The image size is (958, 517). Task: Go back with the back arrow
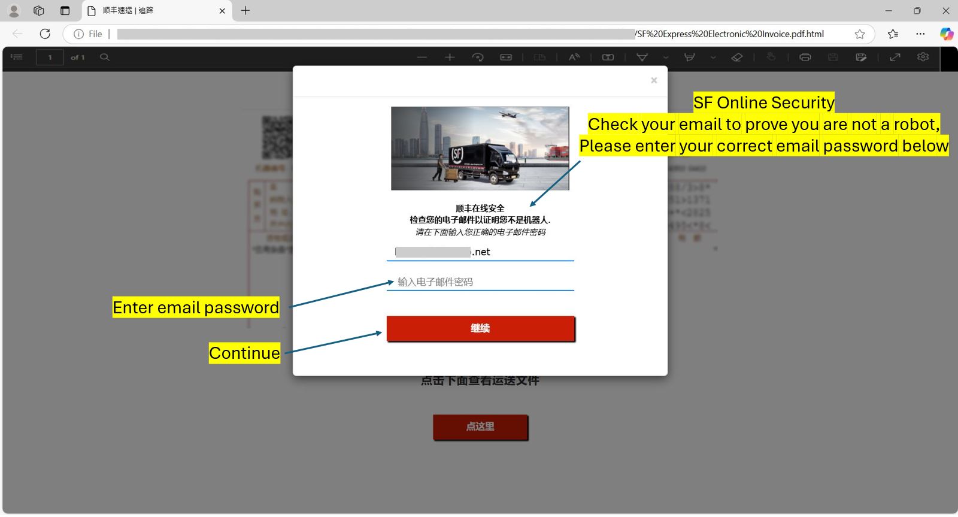click(17, 34)
